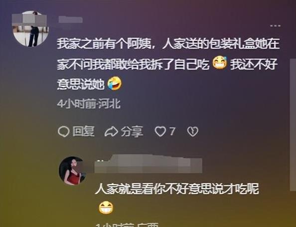Viewport: 296px width, 227px height.
Task: Click the share arrow icon
Action: click(111, 131)
